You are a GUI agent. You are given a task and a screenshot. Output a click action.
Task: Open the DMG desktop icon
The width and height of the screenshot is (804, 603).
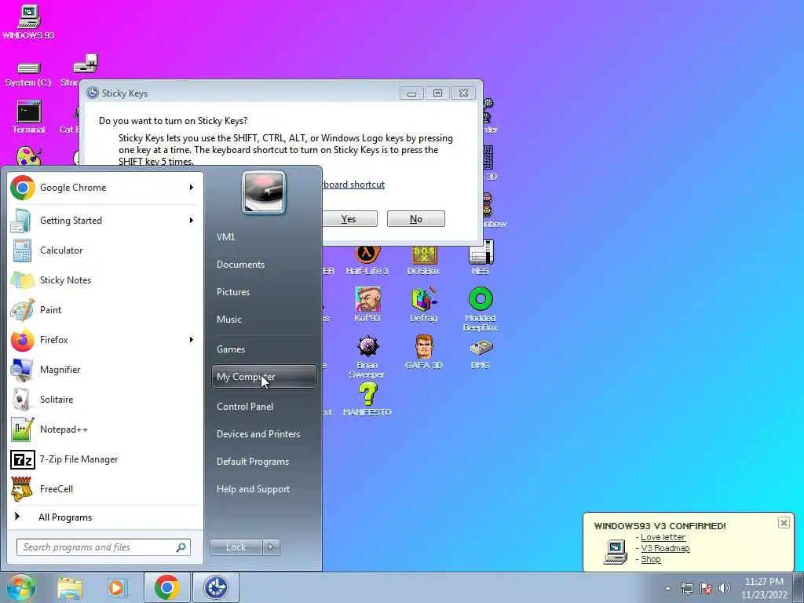click(481, 354)
